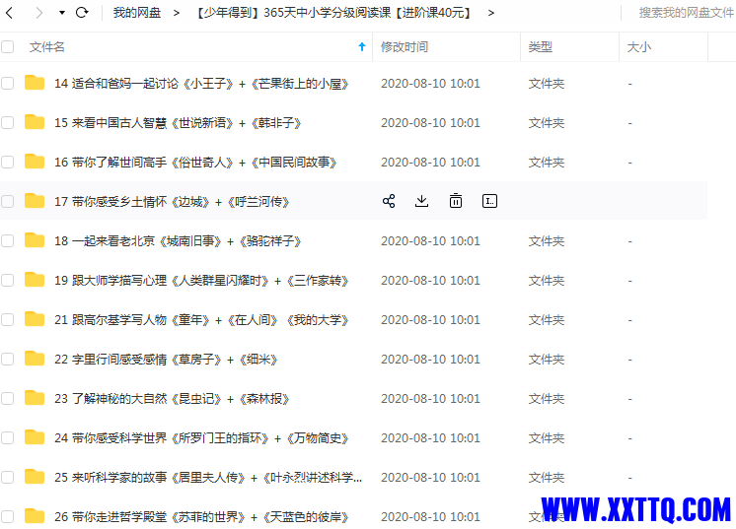Open the 365天中小学分级阅读课 breadcrumb
736x529 pixels.
point(332,13)
